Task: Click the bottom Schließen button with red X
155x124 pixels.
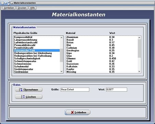Action: click(78, 112)
